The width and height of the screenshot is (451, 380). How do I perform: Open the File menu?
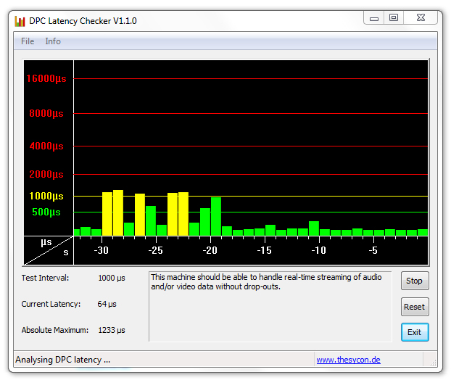[28, 41]
